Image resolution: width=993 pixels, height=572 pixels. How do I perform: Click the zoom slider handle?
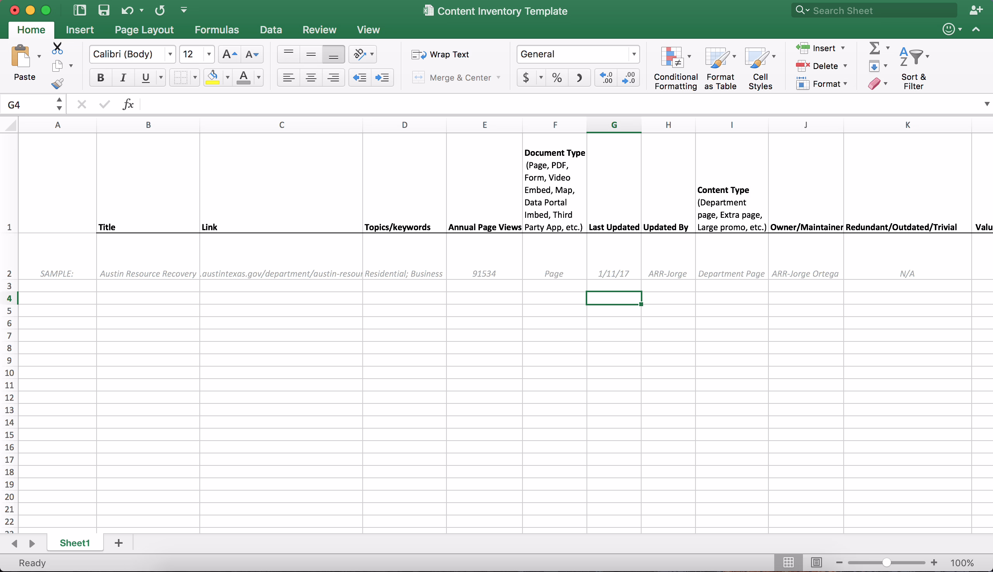pos(886,562)
